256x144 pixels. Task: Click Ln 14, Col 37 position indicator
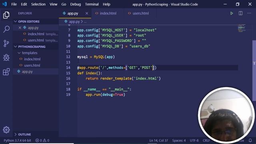coord(158,140)
